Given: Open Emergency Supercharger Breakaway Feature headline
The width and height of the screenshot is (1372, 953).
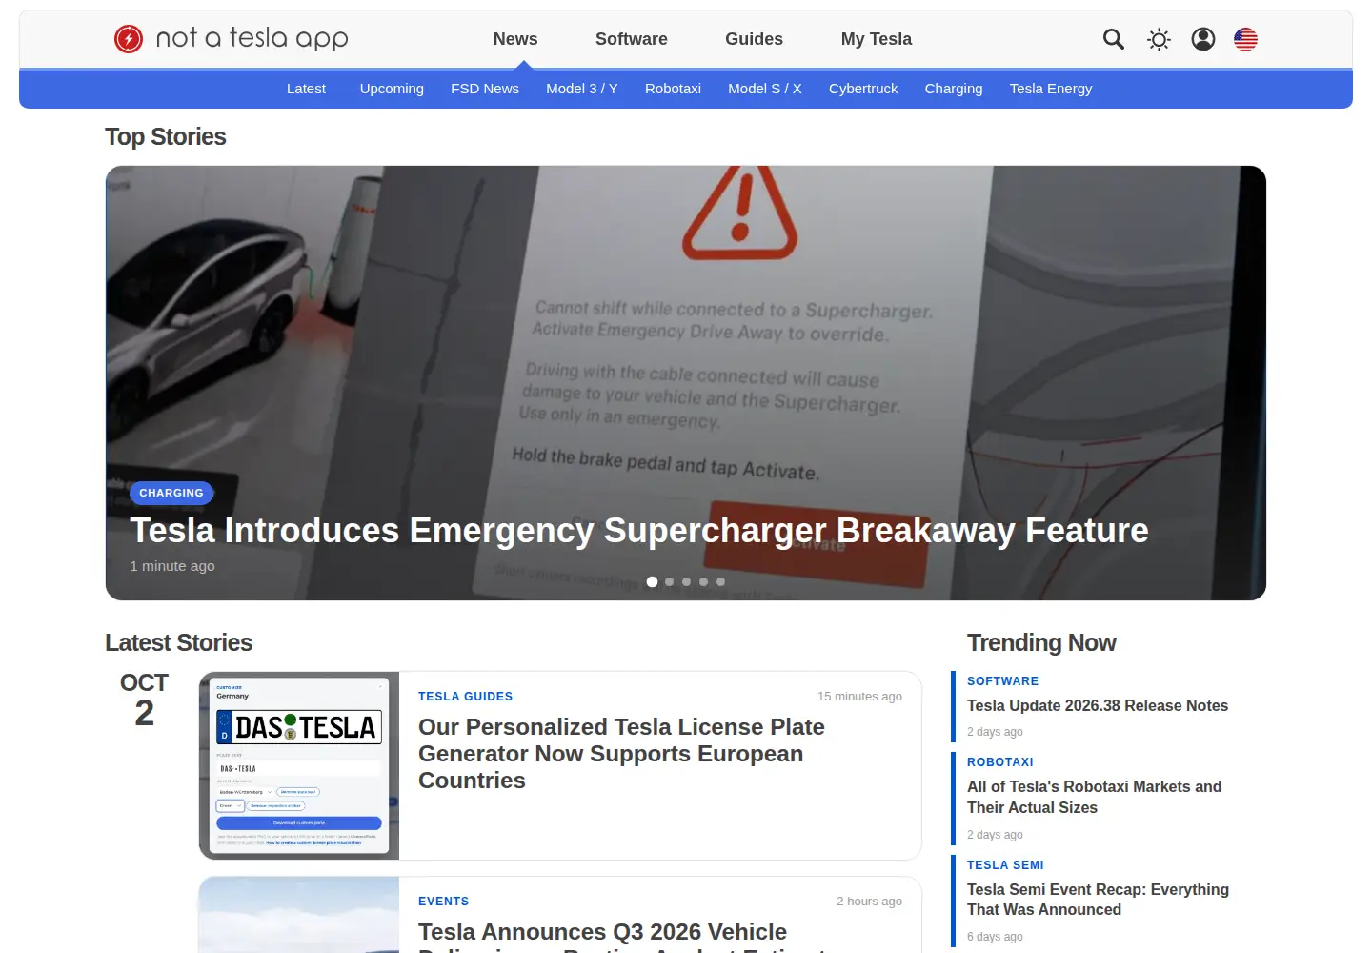Looking at the screenshot, I should 639,530.
